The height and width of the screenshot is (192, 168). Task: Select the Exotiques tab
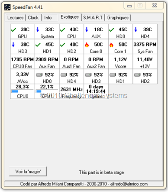(x=70, y=17)
